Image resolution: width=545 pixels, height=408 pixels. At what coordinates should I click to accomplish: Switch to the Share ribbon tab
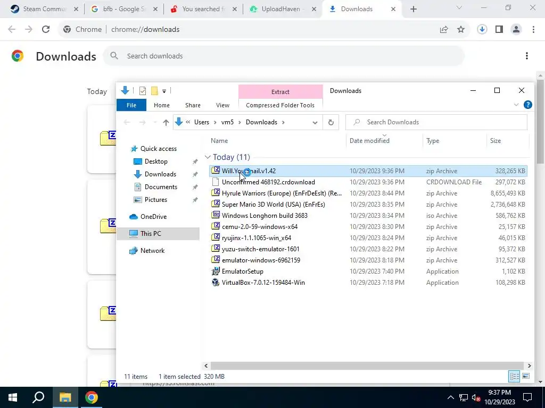[x=193, y=105]
